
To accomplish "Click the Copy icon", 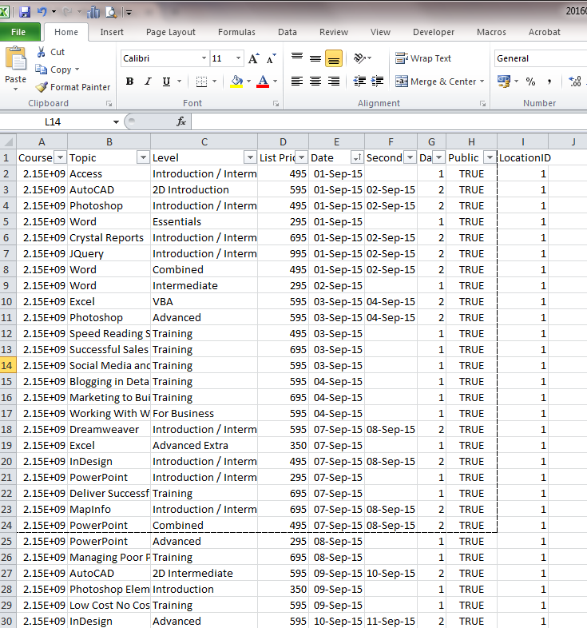I will [x=42, y=70].
